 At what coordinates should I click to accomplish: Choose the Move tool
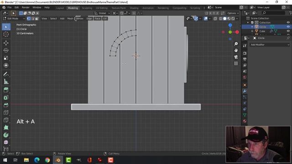coord(6,43)
